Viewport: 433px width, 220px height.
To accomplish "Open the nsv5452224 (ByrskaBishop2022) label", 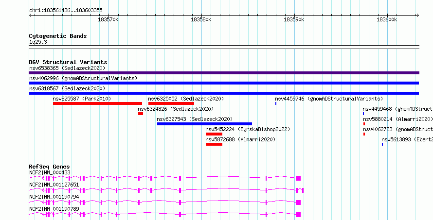I will [248, 129].
